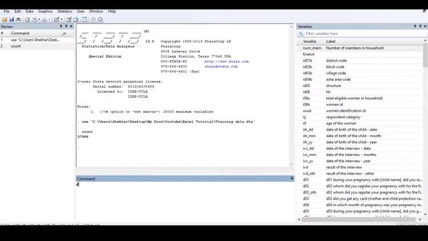Click the Clear --more-- toolbar icon

click(94, 19)
